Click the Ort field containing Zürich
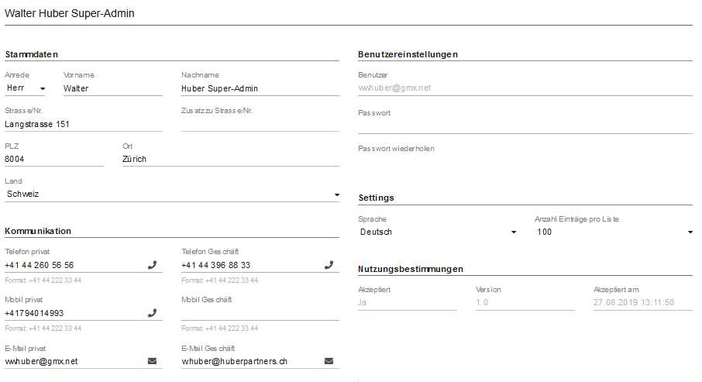Viewport: 702px width, 382px height. [x=231, y=160]
